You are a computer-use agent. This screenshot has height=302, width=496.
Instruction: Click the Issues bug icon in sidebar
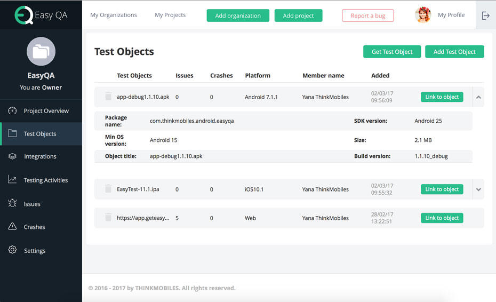[13, 203]
